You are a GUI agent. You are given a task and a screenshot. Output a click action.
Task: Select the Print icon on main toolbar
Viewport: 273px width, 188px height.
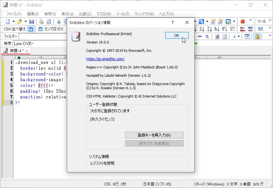click(41, 21)
